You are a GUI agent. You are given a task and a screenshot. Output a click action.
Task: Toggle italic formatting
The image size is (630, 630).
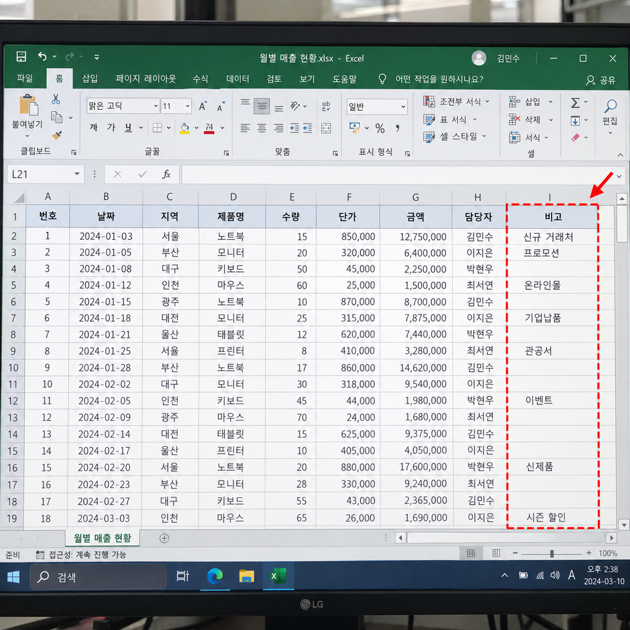[x=111, y=128]
